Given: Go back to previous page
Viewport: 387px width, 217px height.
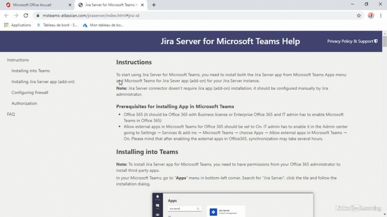Looking at the screenshot, I should (x=6, y=16).
